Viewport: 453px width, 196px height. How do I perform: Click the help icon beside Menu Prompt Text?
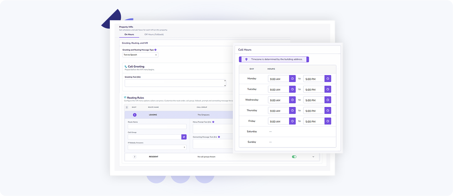coord(213,122)
